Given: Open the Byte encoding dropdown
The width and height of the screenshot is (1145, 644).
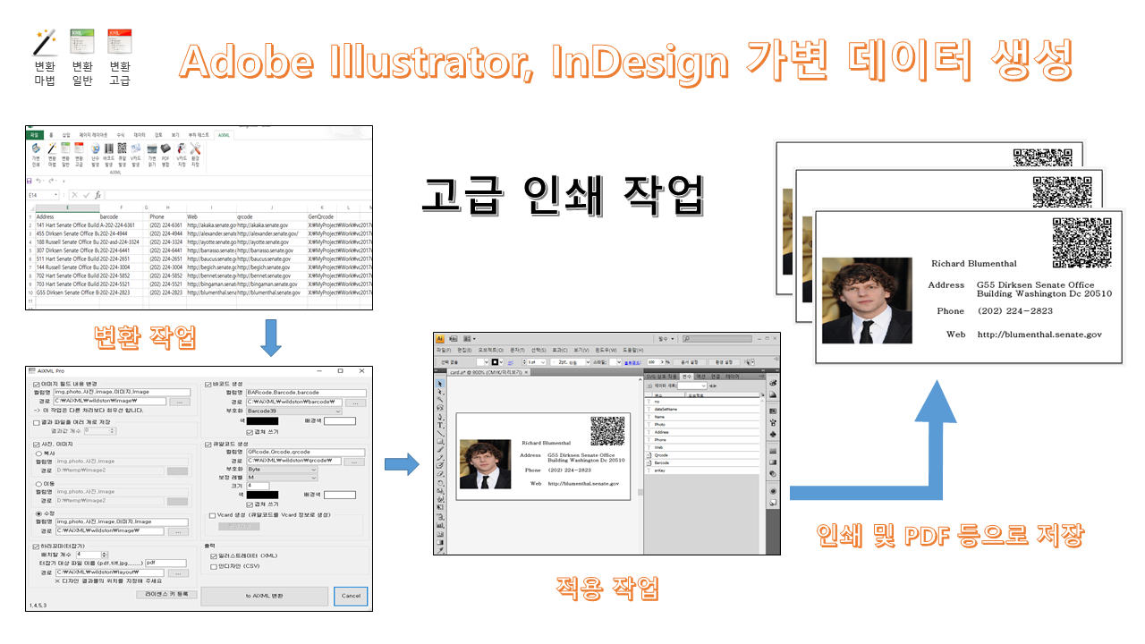Looking at the screenshot, I should [x=281, y=469].
